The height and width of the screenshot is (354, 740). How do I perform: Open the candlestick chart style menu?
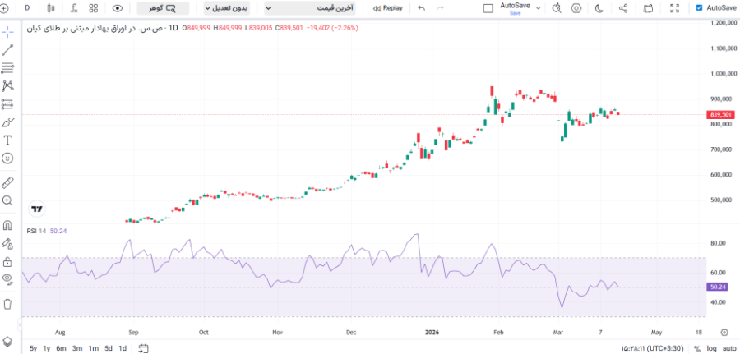pyautogui.click(x=52, y=8)
